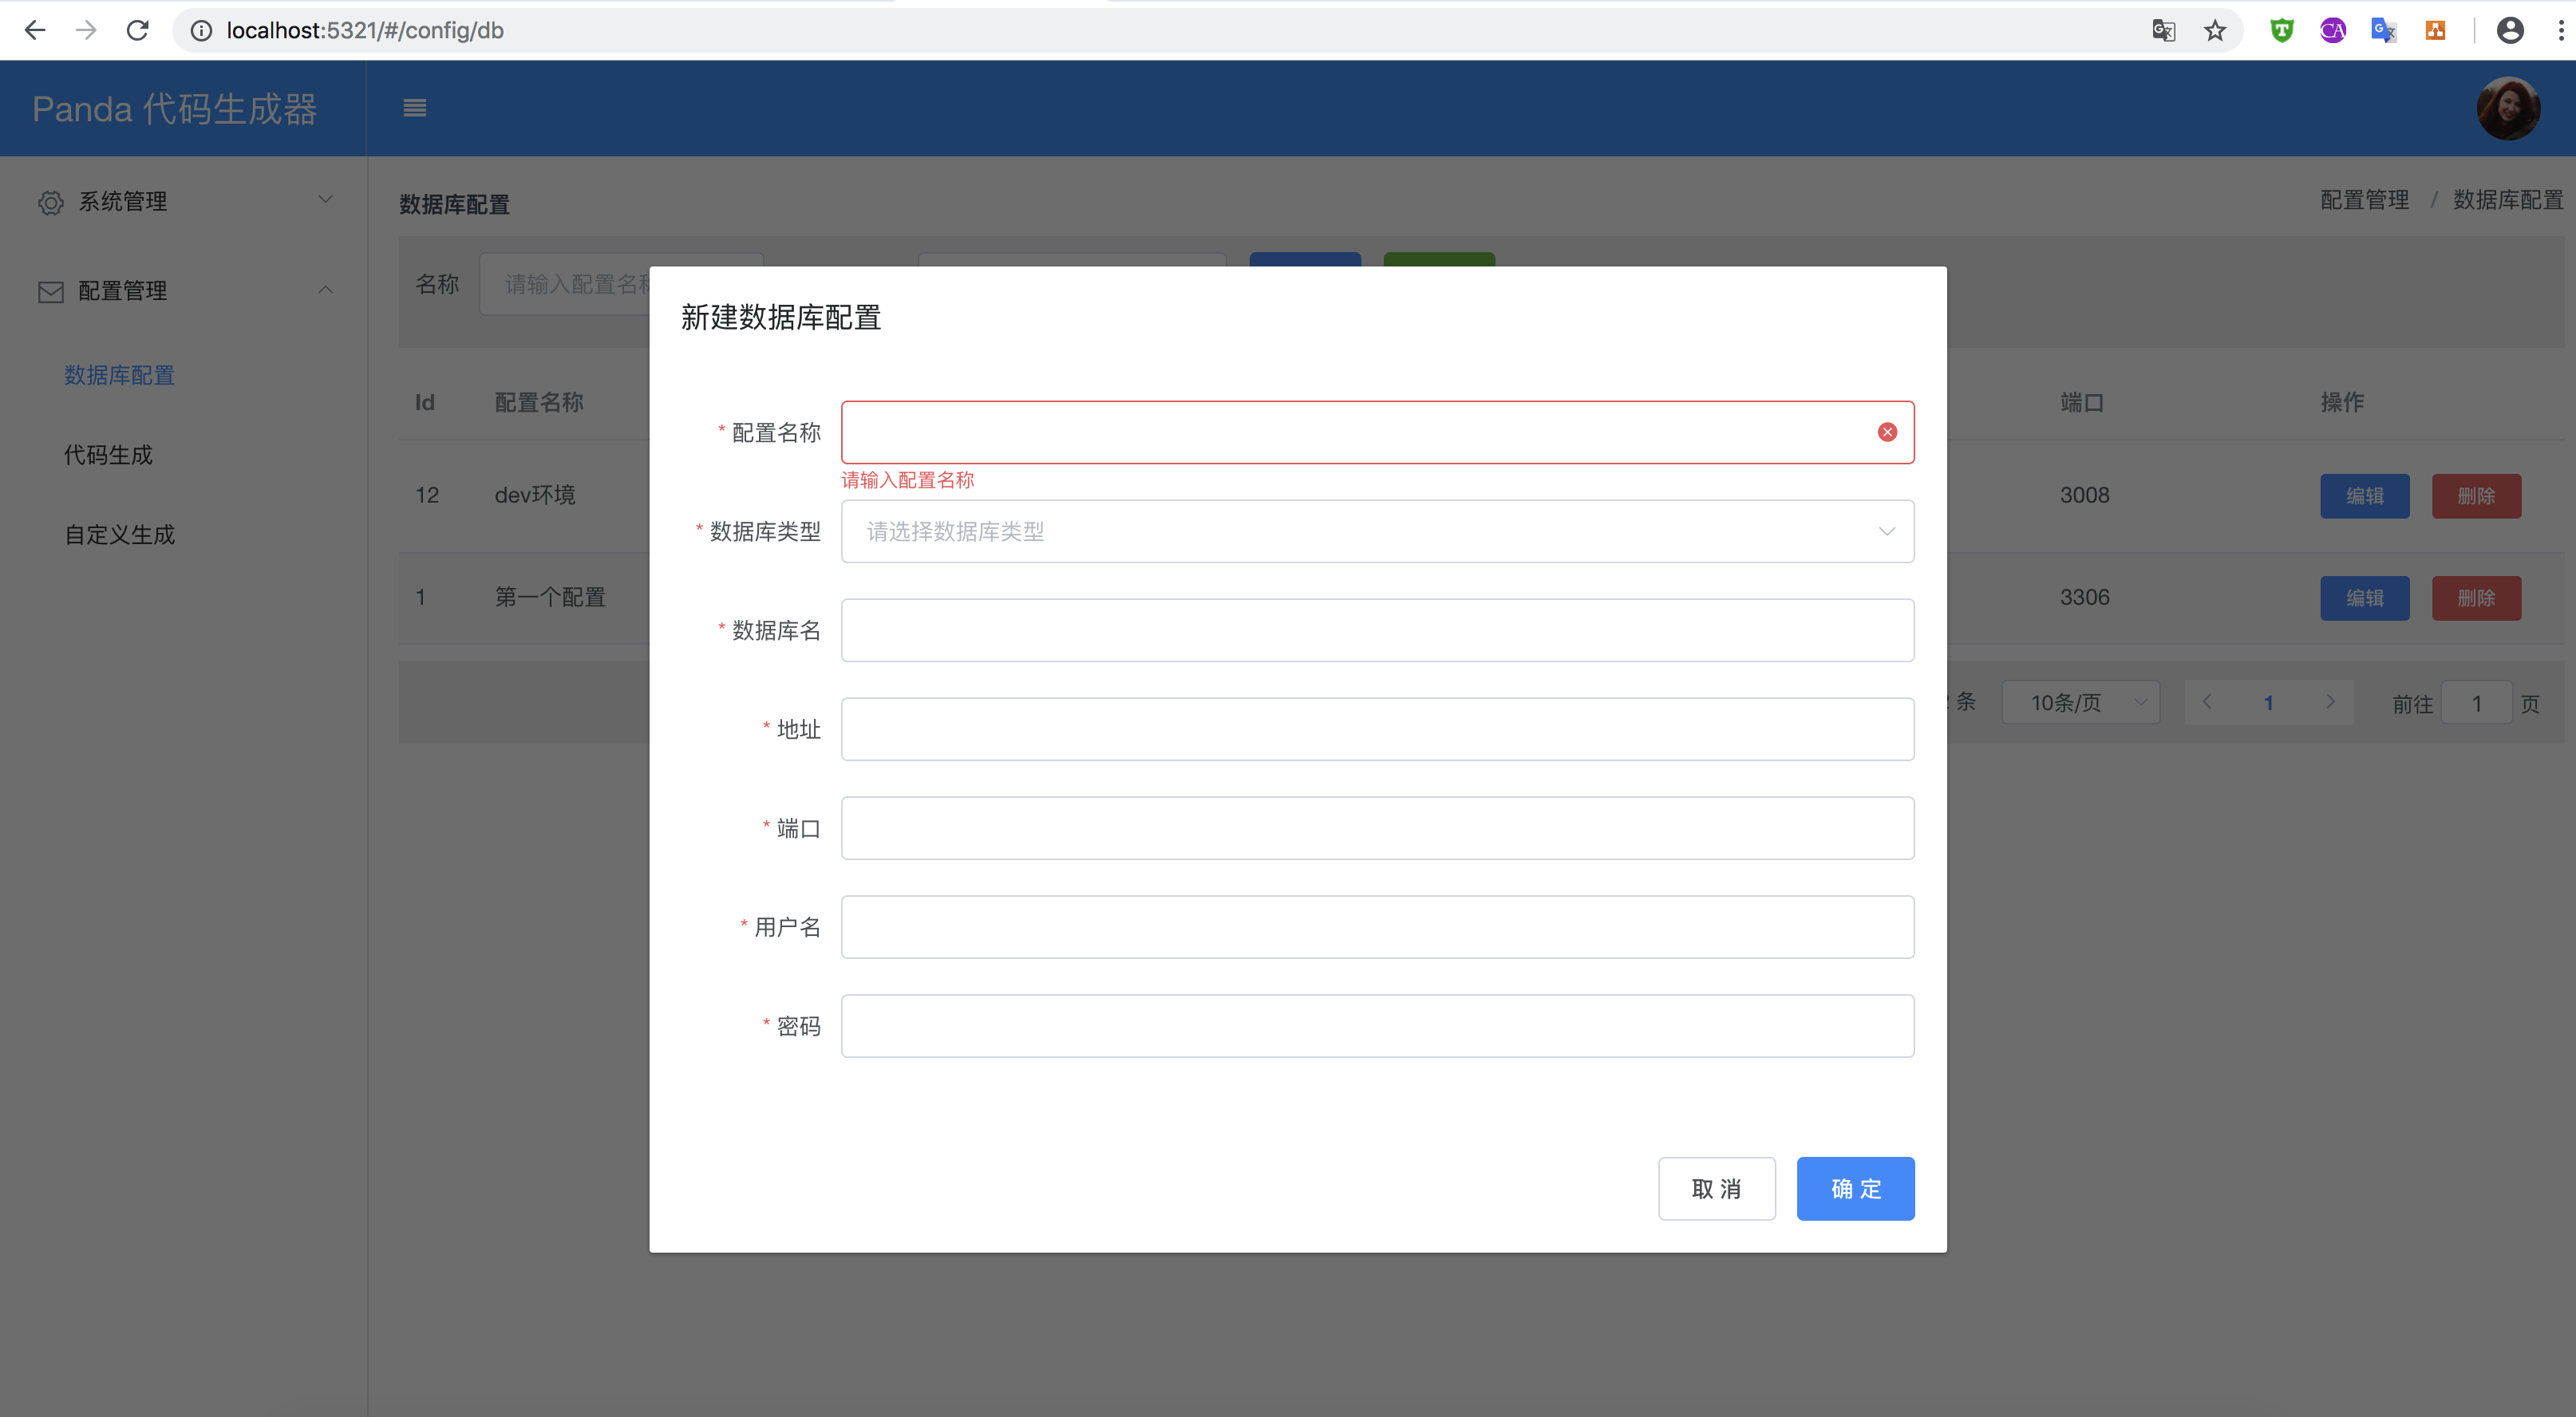Image resolution: width=2576 pixels, height=1417 pixels.
Task: Click the browser reload icon
Action: click(x=138, y=31)
